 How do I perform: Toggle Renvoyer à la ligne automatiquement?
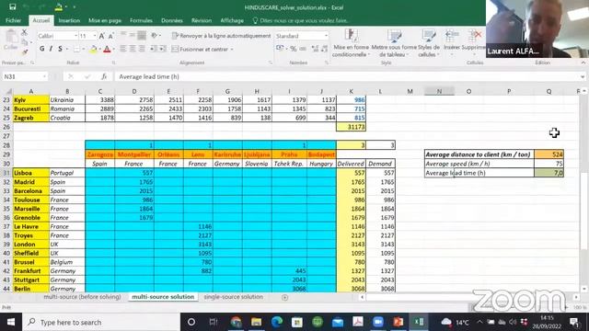pos(221,36)
